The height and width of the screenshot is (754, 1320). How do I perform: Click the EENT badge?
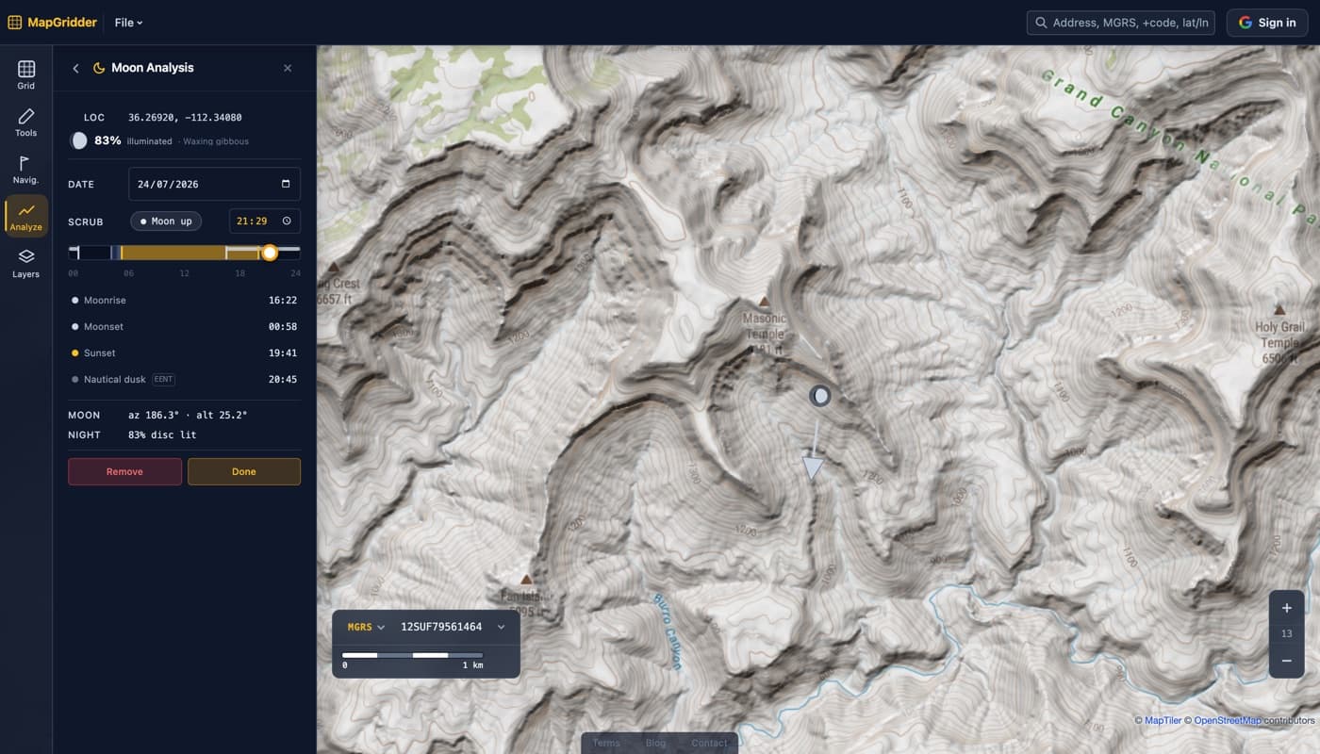coord(164,379)
